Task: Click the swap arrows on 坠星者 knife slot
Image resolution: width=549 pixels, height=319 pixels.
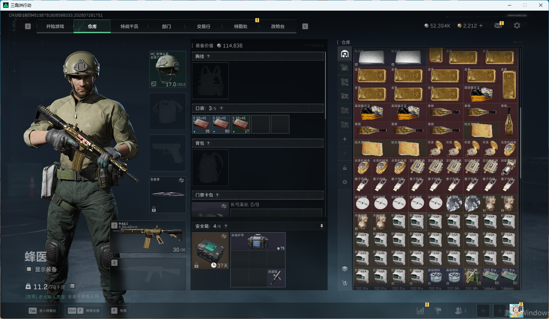Action: coord(181,180)
